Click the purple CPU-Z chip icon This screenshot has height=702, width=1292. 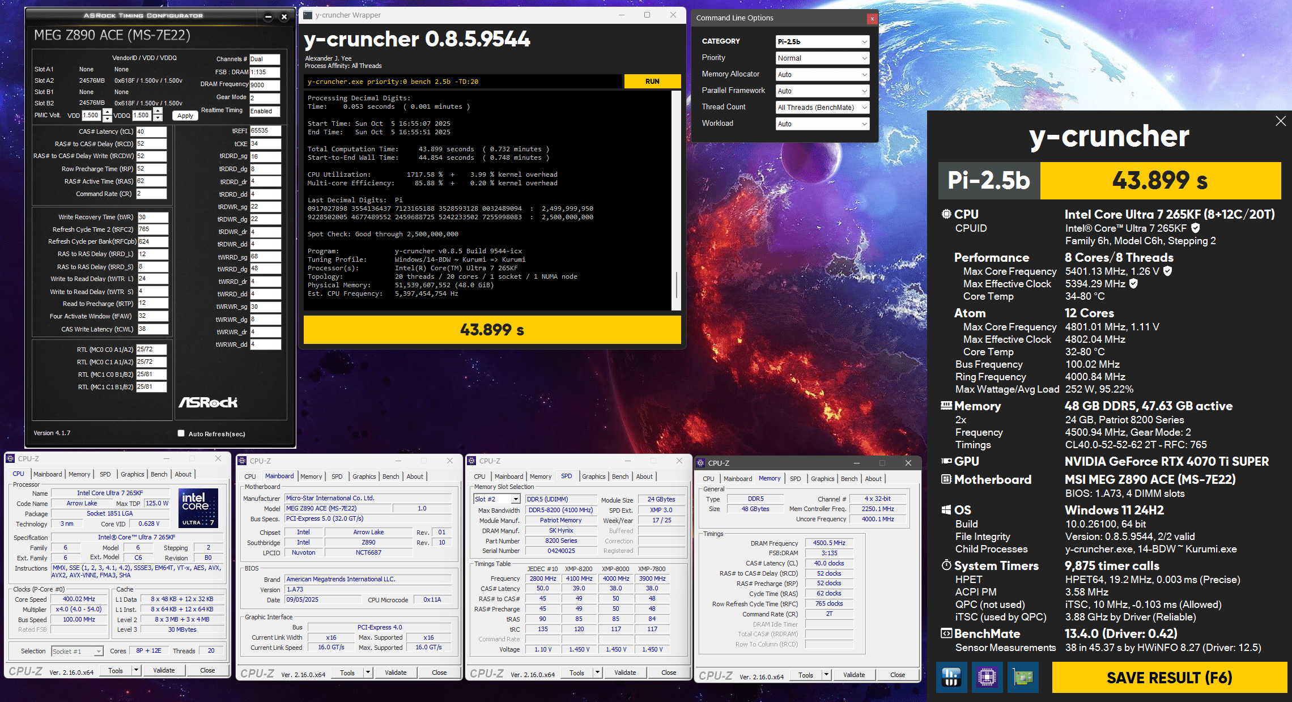tap(987, 677)
